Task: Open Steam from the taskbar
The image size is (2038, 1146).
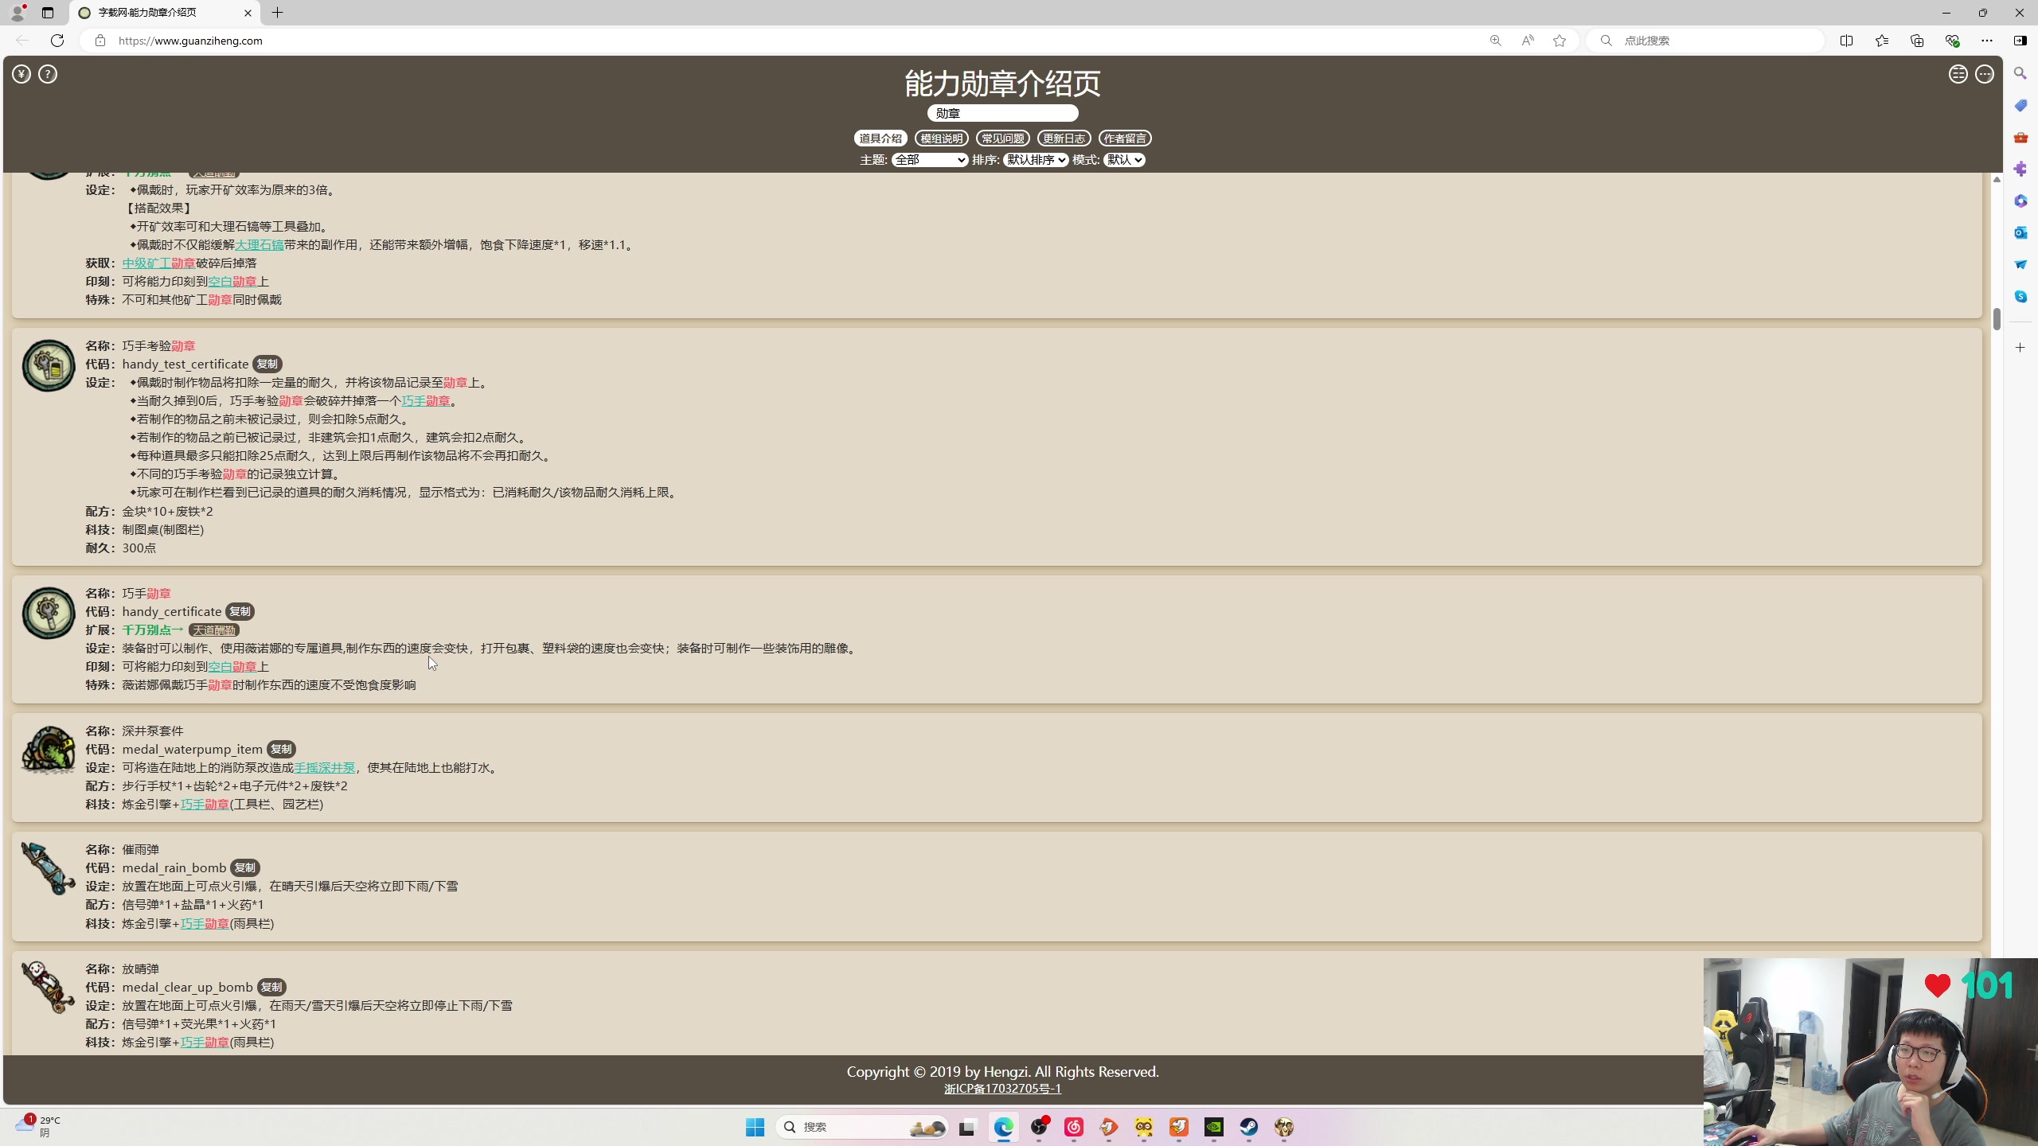Action: [x=1248, y=1127]
